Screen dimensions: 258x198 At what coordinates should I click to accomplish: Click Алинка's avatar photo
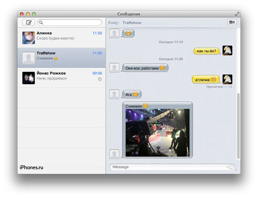click(28, 38)
